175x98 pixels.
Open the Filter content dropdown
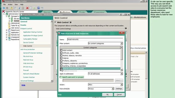121,44
